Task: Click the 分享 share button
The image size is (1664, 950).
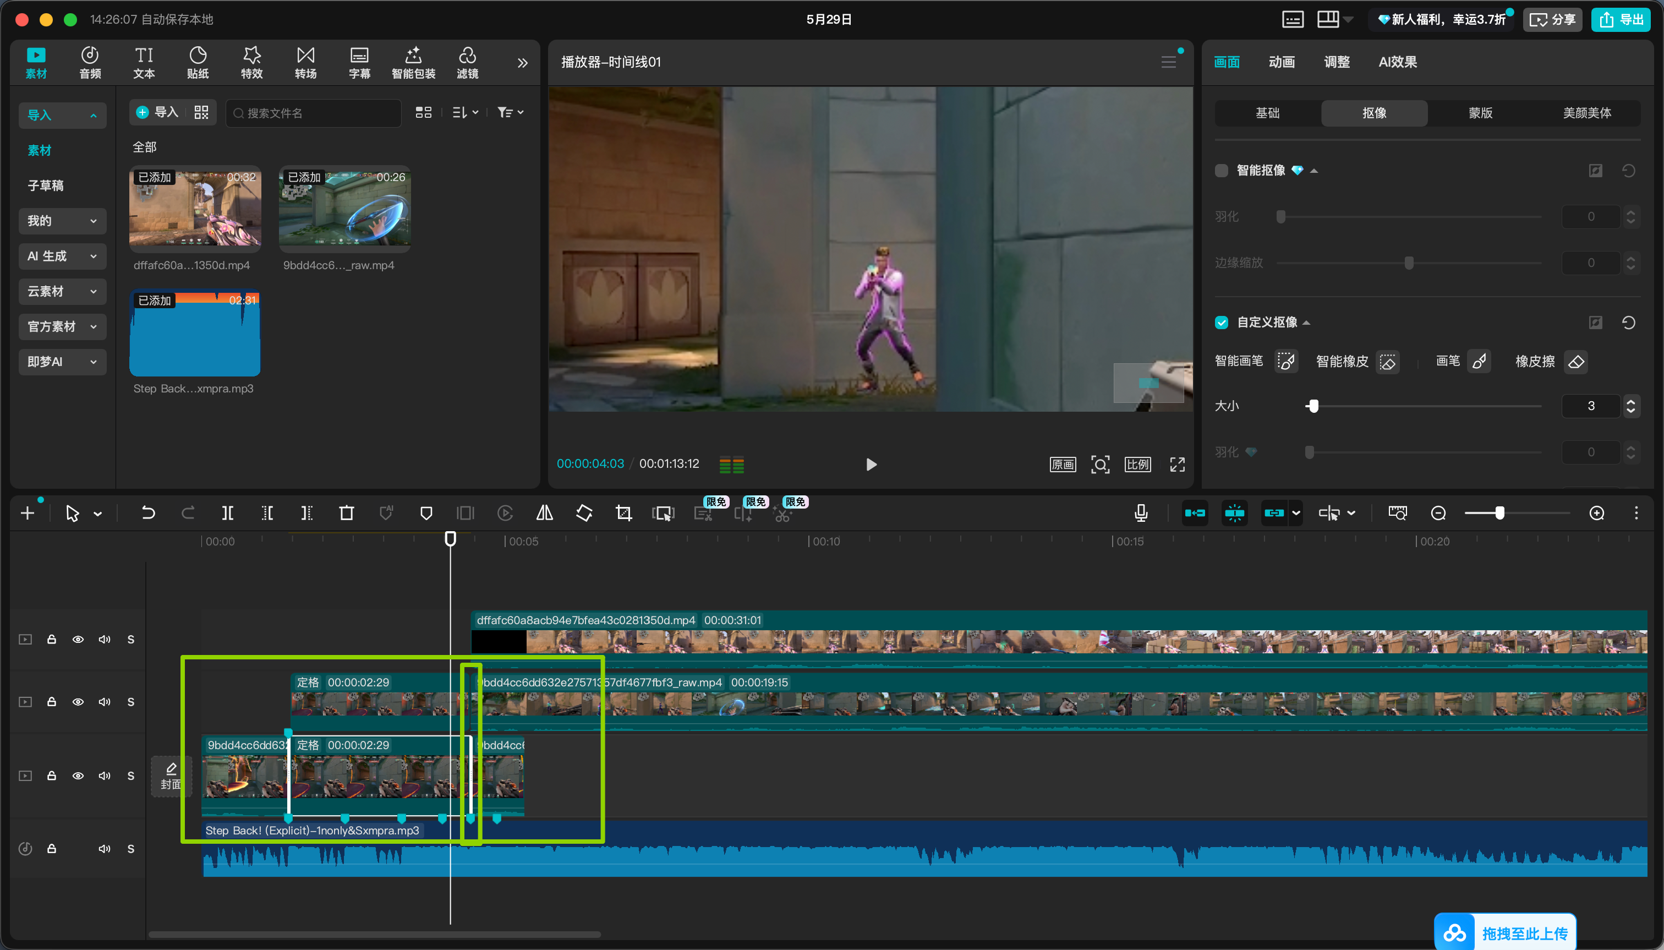Action: [1552, 20]
